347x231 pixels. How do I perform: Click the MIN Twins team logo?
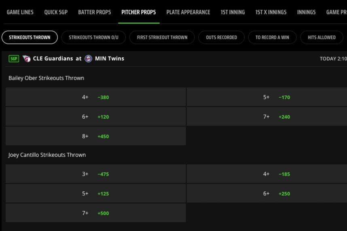[88, 59]
